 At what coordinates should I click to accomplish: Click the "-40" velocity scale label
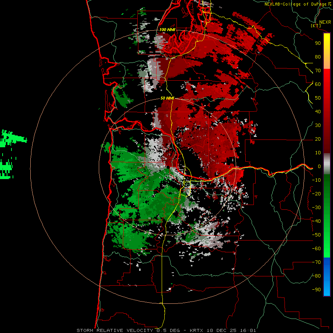coord(316,221)
